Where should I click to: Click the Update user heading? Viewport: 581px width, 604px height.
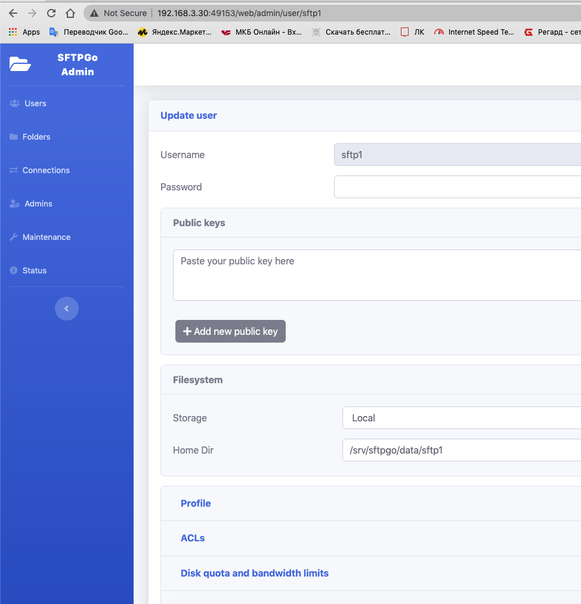[188, 116]
